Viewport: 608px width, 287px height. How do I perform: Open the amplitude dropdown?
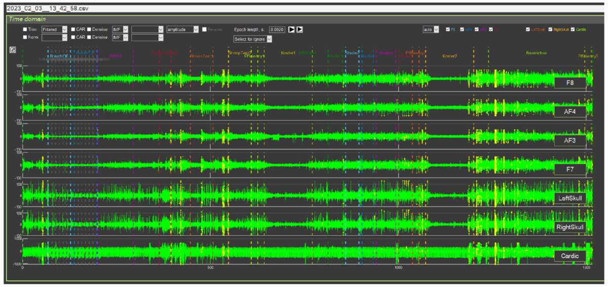pos(182,29)
